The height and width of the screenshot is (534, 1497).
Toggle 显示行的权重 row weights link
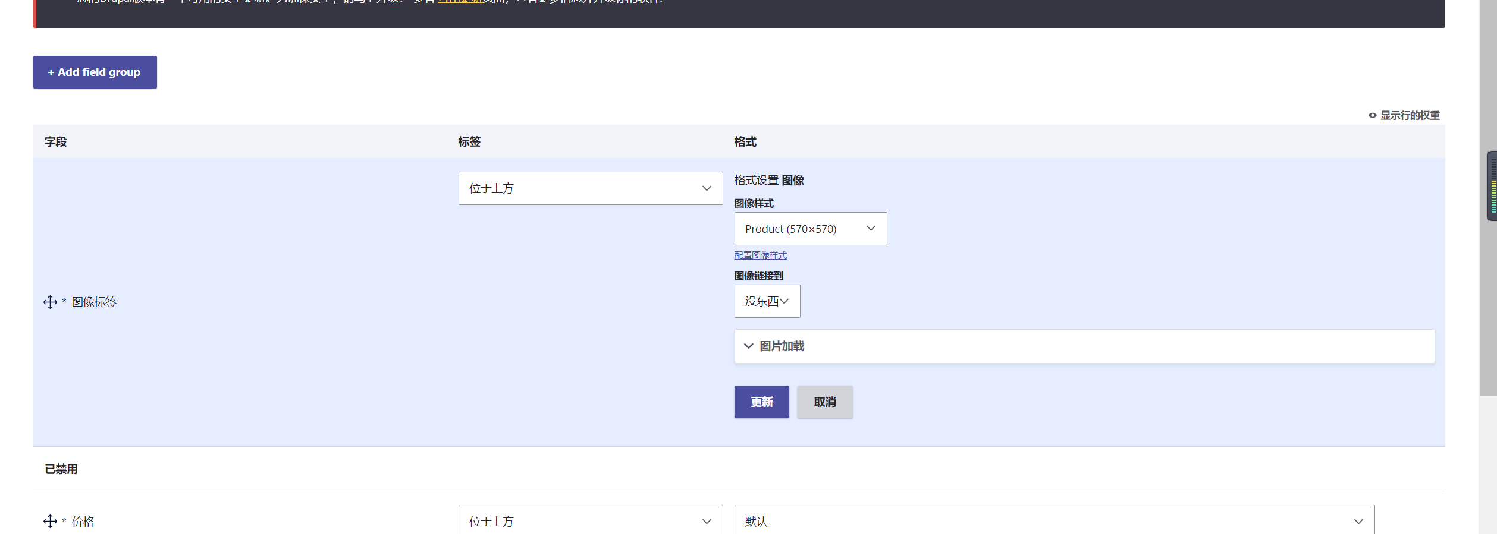1404,115
